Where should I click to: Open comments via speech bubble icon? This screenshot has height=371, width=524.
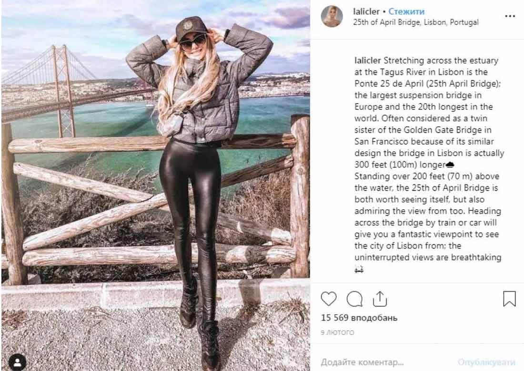[354, 299]
